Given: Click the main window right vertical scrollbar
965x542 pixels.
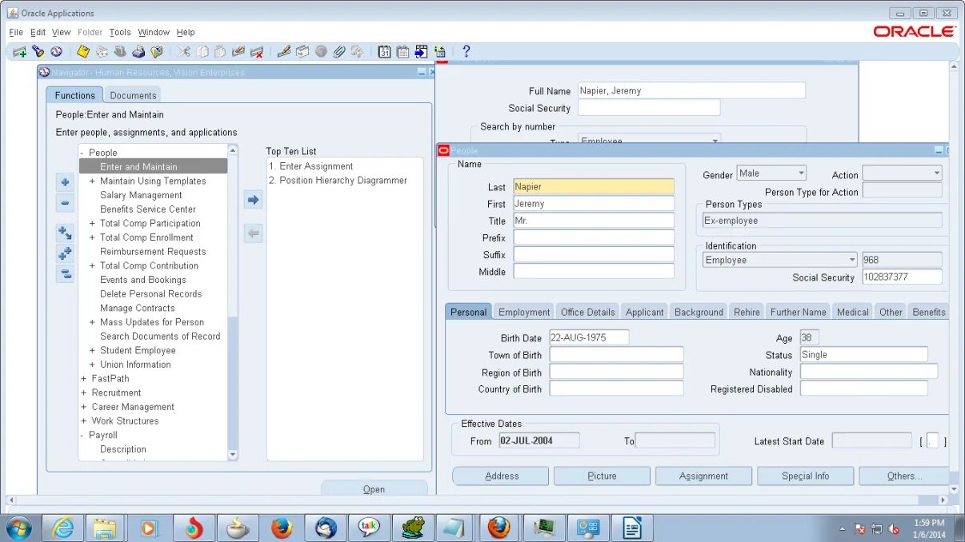Looking at the screenshot, I should [x=954, y=277].
